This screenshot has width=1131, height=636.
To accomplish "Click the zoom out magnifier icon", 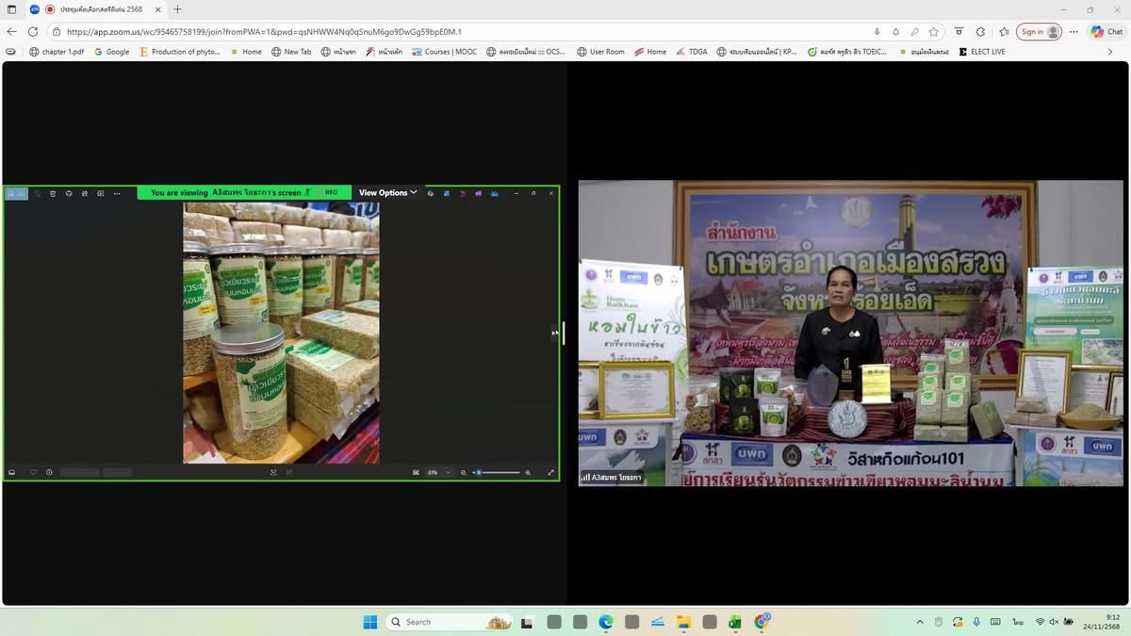I will pyautogui.click(x=464, y=472).
